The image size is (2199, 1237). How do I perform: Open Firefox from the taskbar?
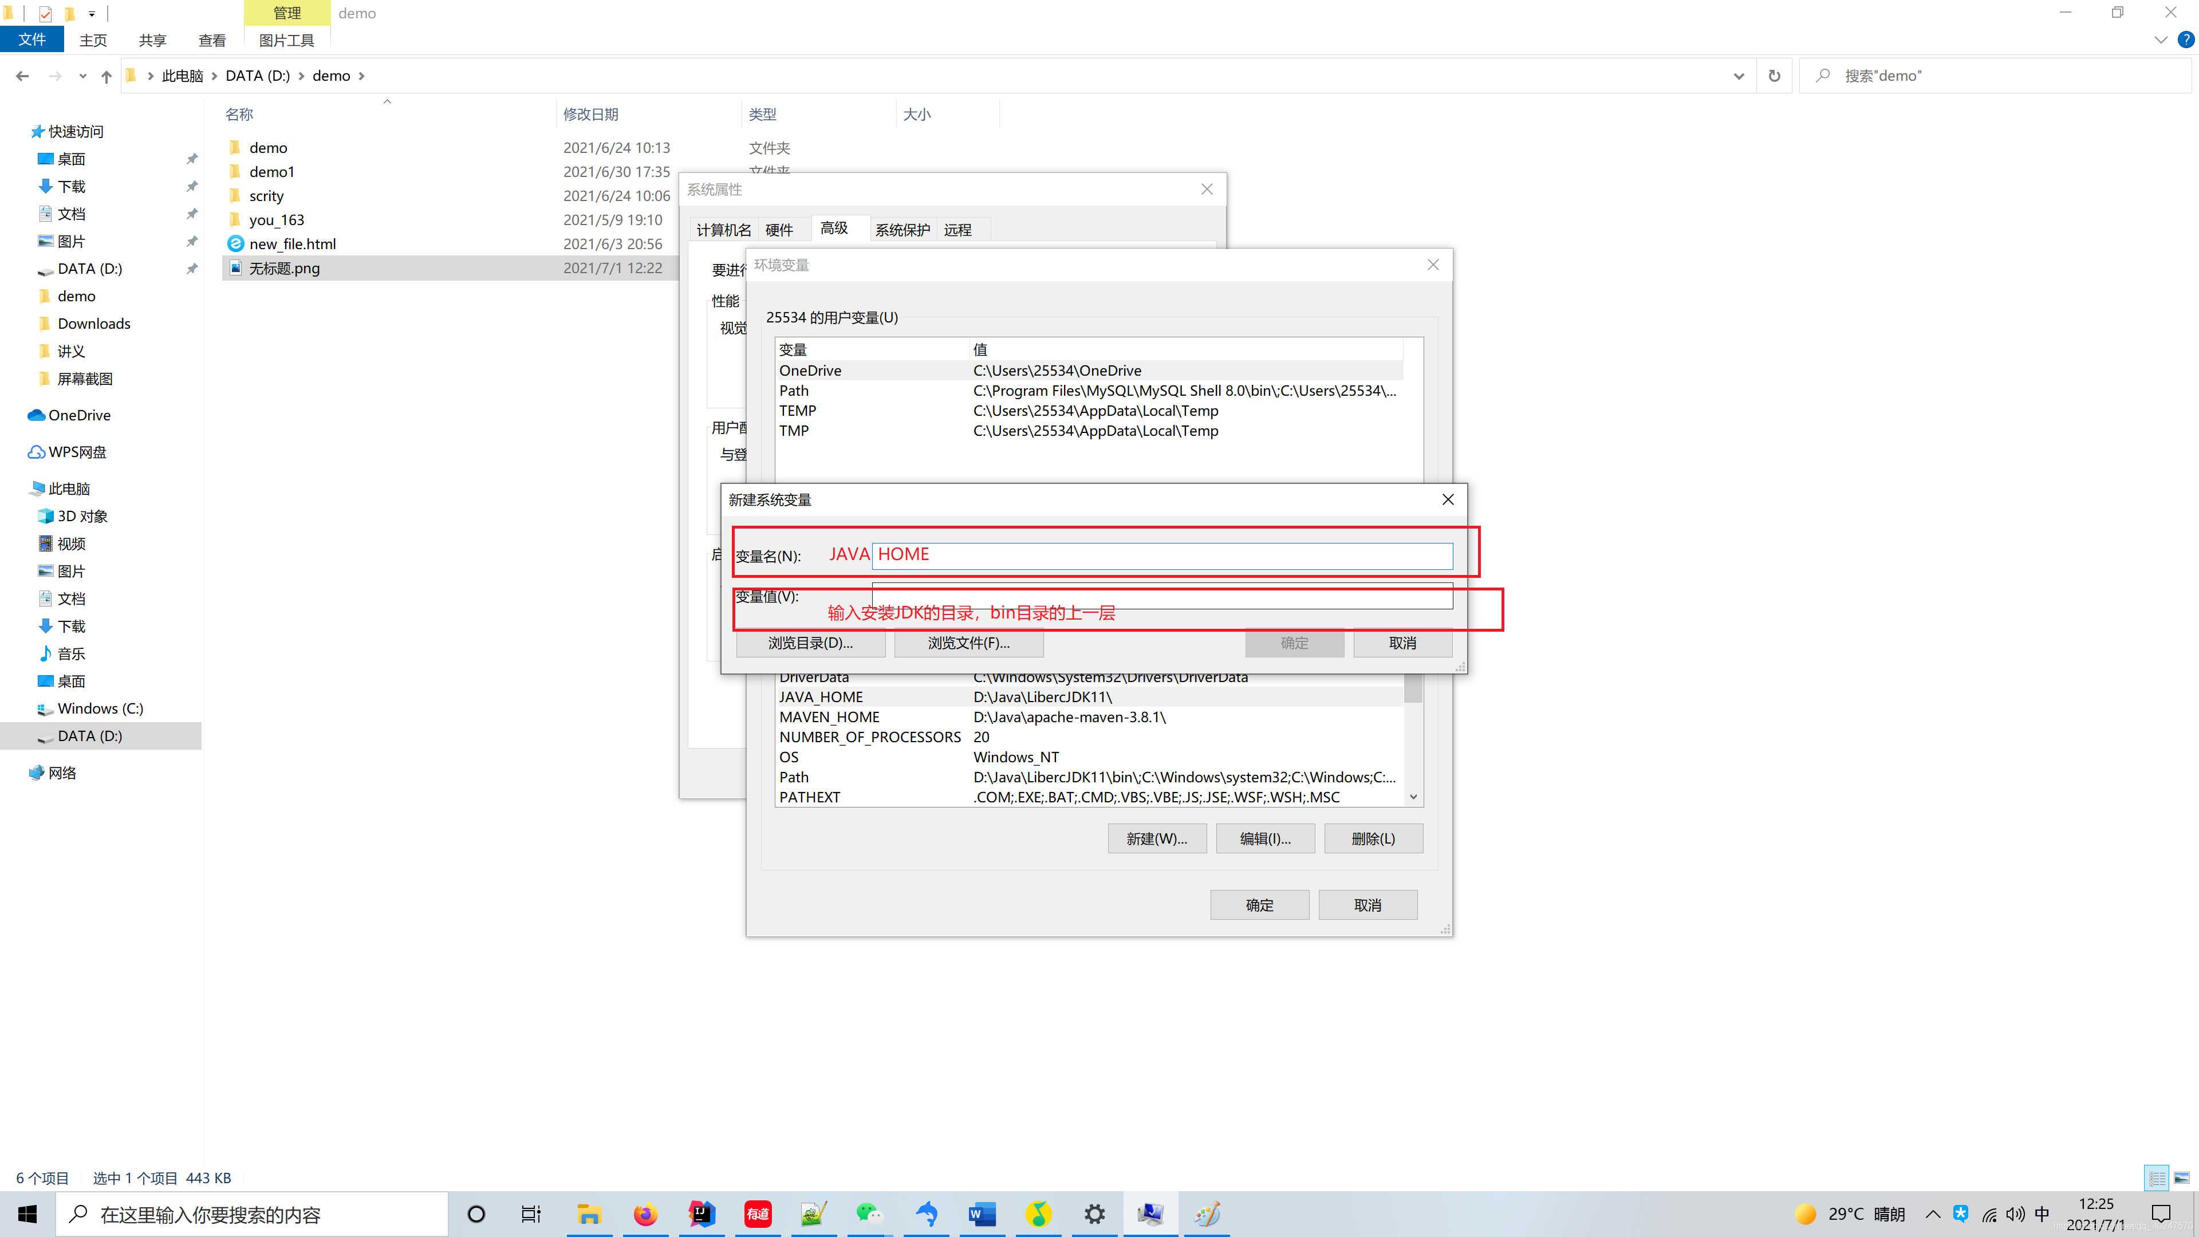pos(645,1214)
